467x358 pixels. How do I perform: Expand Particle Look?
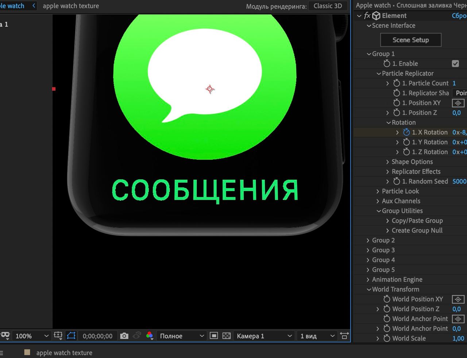pos(378,191)
